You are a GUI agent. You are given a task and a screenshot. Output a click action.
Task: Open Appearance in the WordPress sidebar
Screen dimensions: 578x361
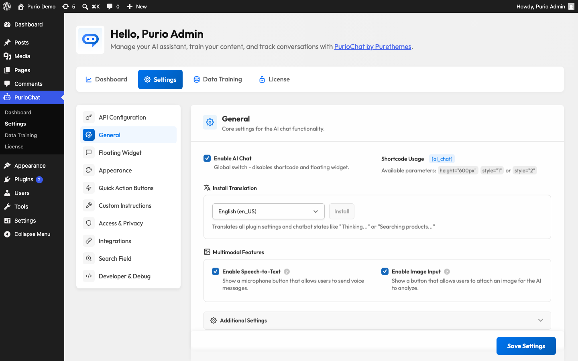point(32,166)
